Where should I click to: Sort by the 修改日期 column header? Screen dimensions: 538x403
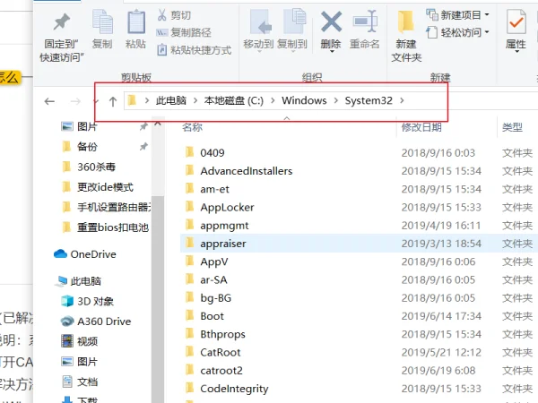pyautogui.click(x=421, y=127)
